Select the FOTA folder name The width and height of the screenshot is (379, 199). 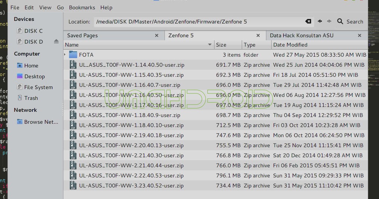[x=86, y=55]
